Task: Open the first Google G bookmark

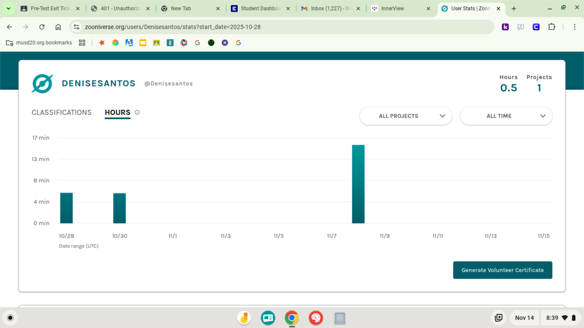Action: click(198, 43)
